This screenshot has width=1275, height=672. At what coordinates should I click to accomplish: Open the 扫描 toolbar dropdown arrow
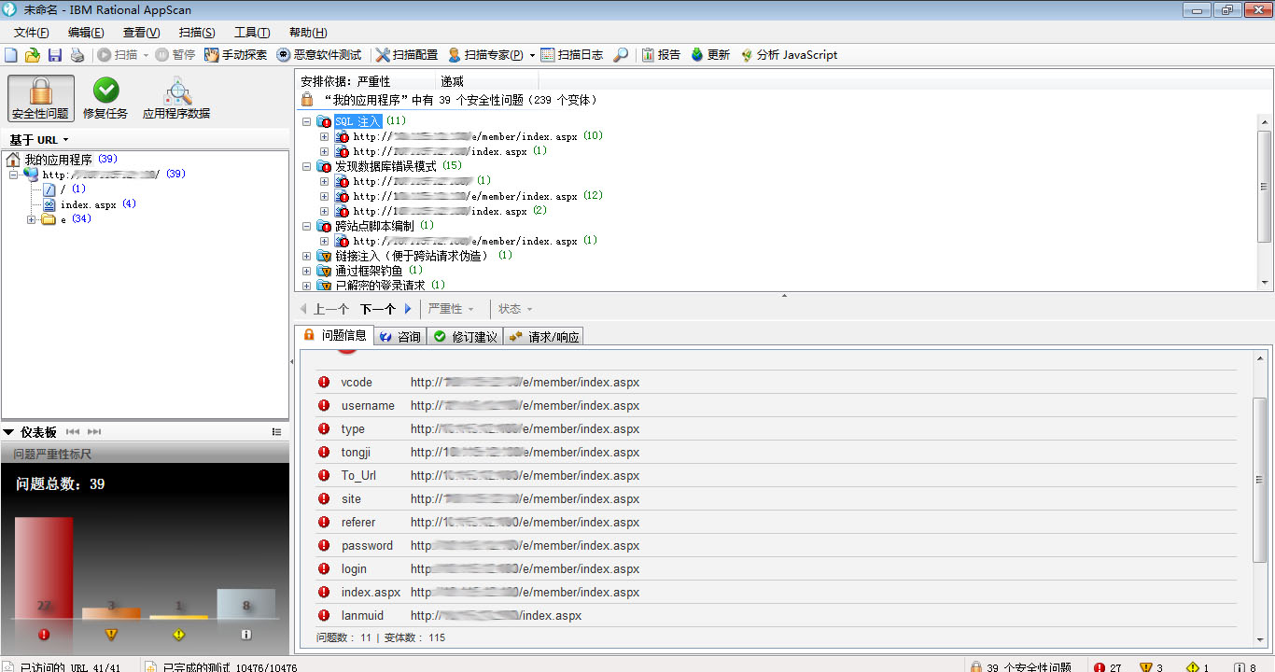(x=146, y=55)
